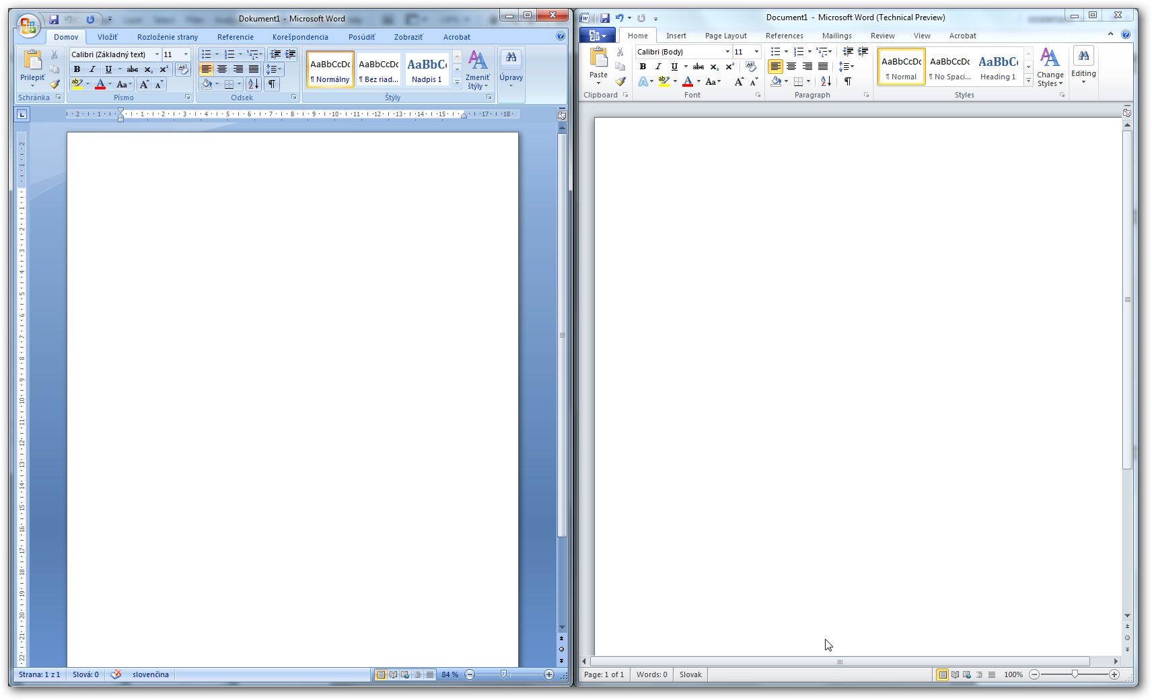Click Undo arrow in right window toolbar
Screen dimensions: 1152x700
619,18
